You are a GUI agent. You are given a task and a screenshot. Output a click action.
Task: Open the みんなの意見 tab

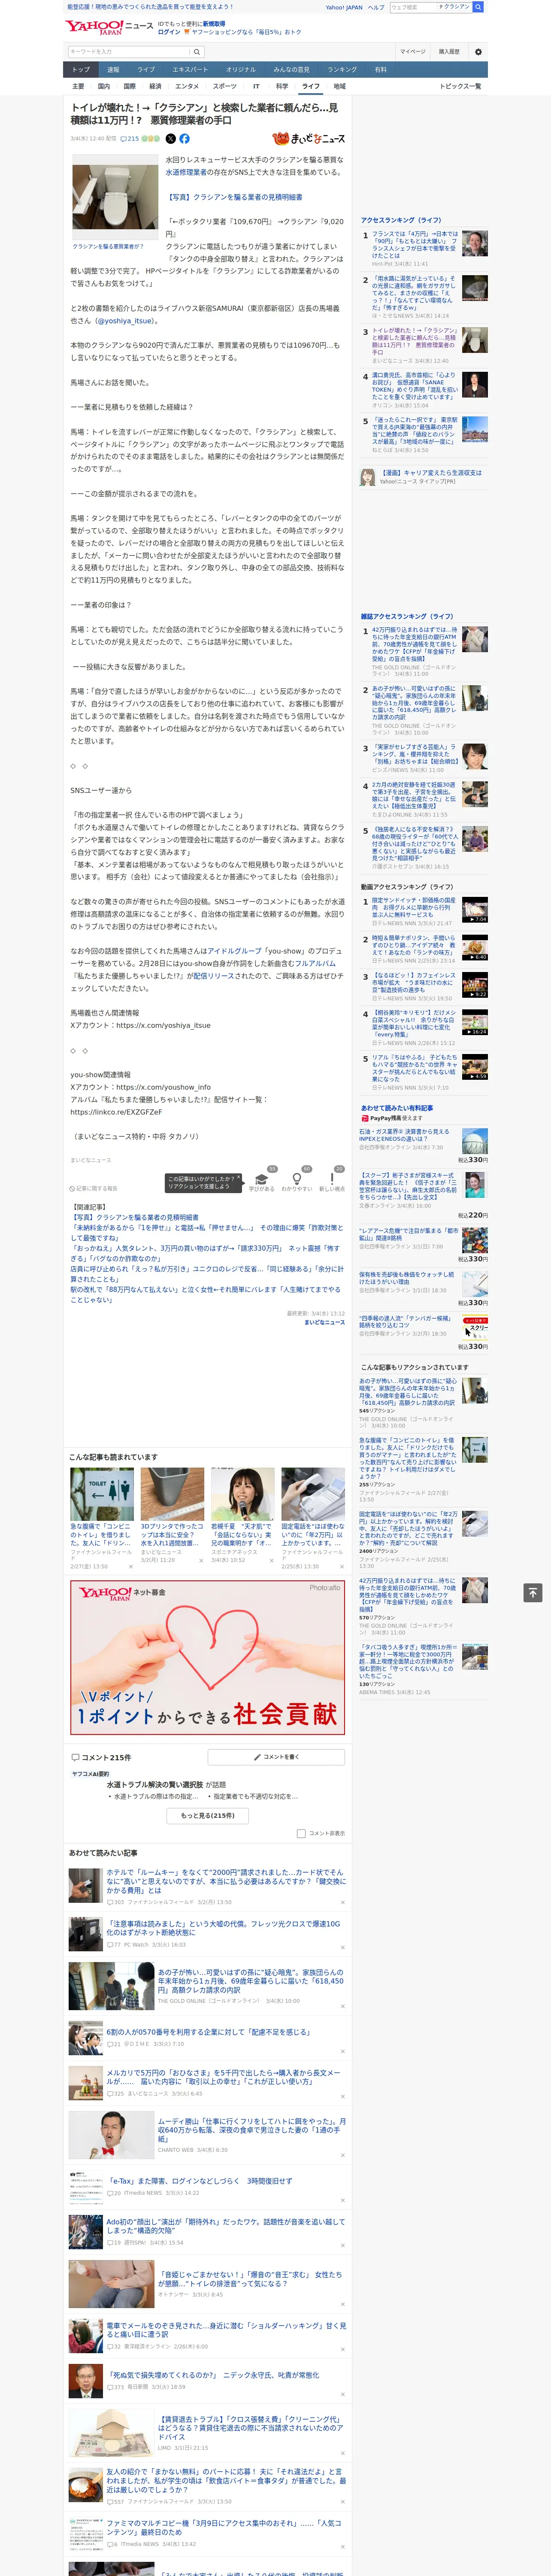tap(291, 70)
